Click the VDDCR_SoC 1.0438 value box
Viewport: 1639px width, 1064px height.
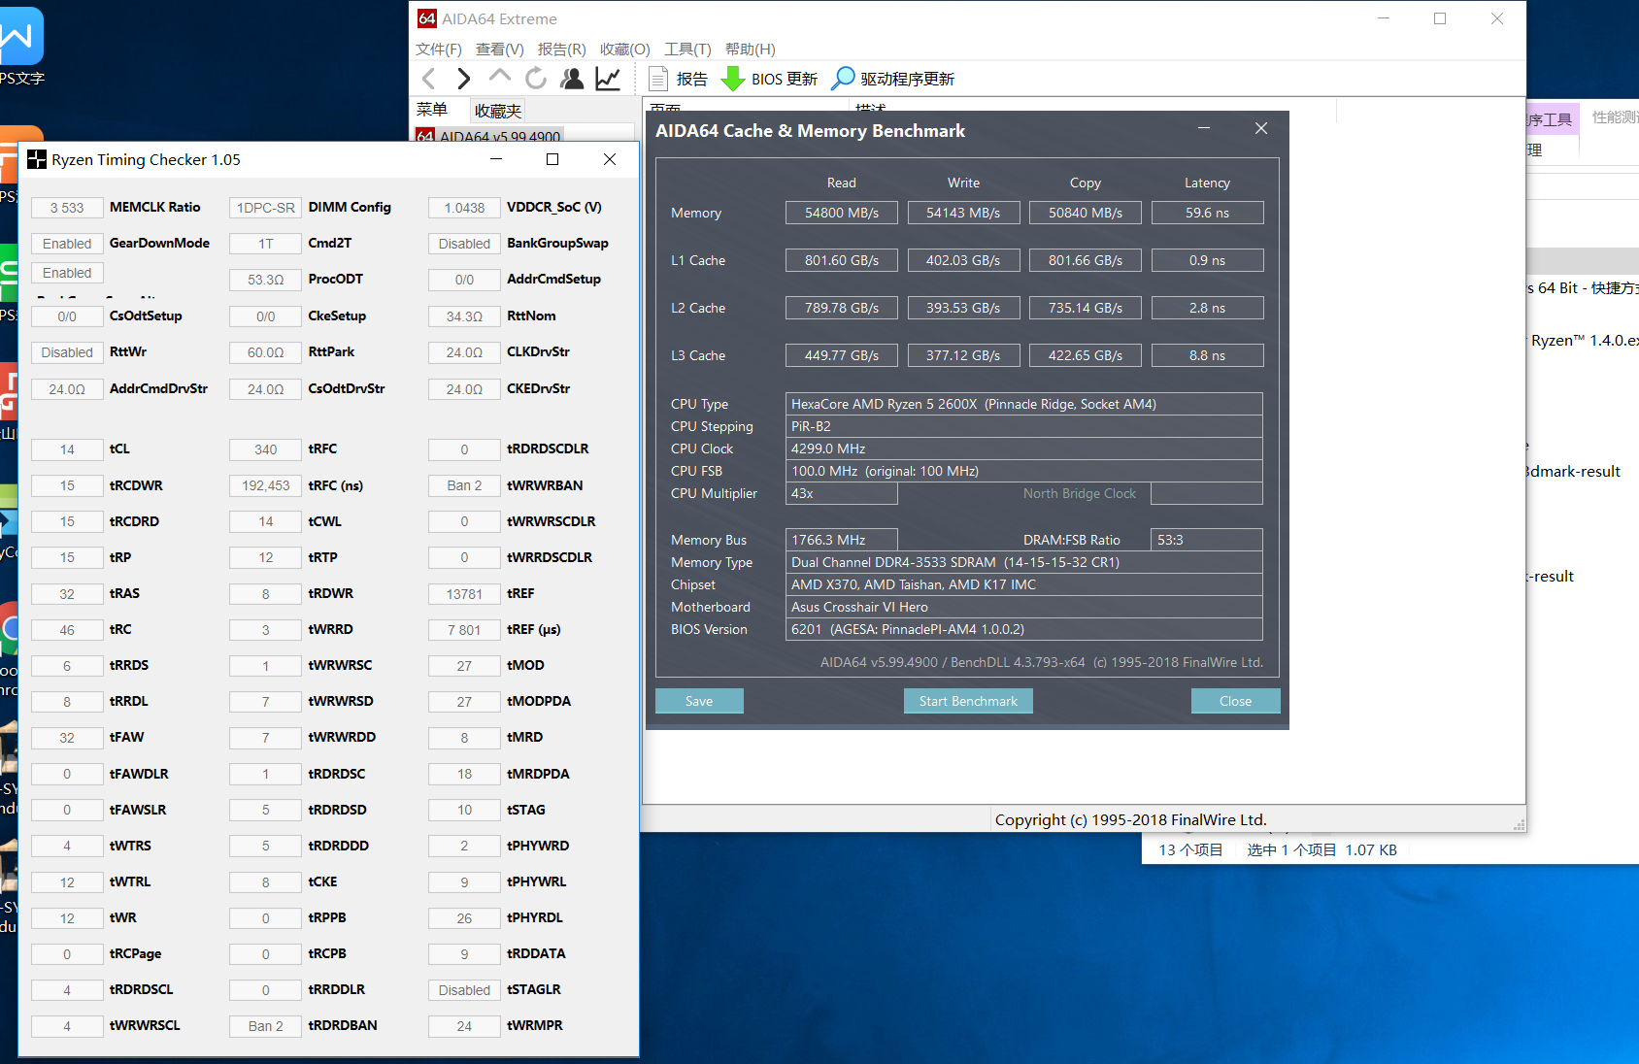pyautogui.click(x=464, y=208)
